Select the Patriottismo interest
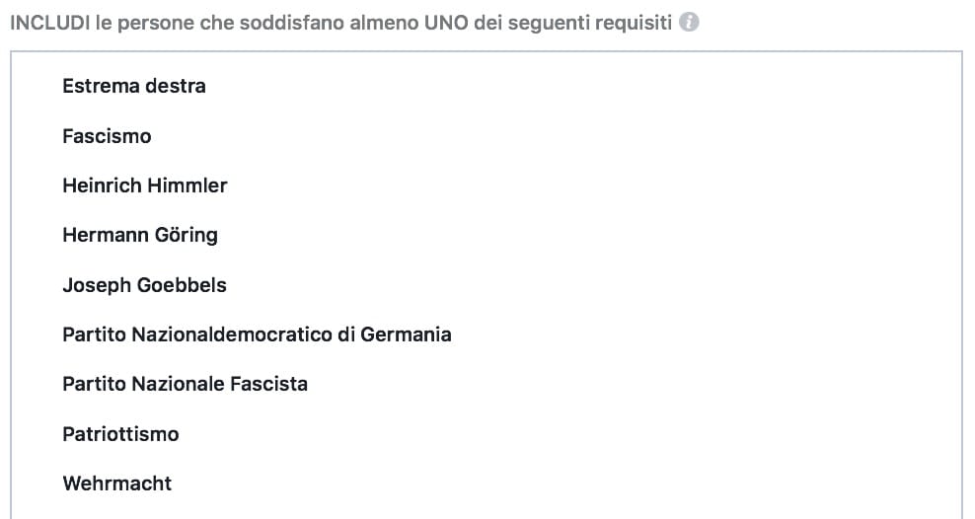The width and height of the screenshot is (975, 519). [120, 434]
